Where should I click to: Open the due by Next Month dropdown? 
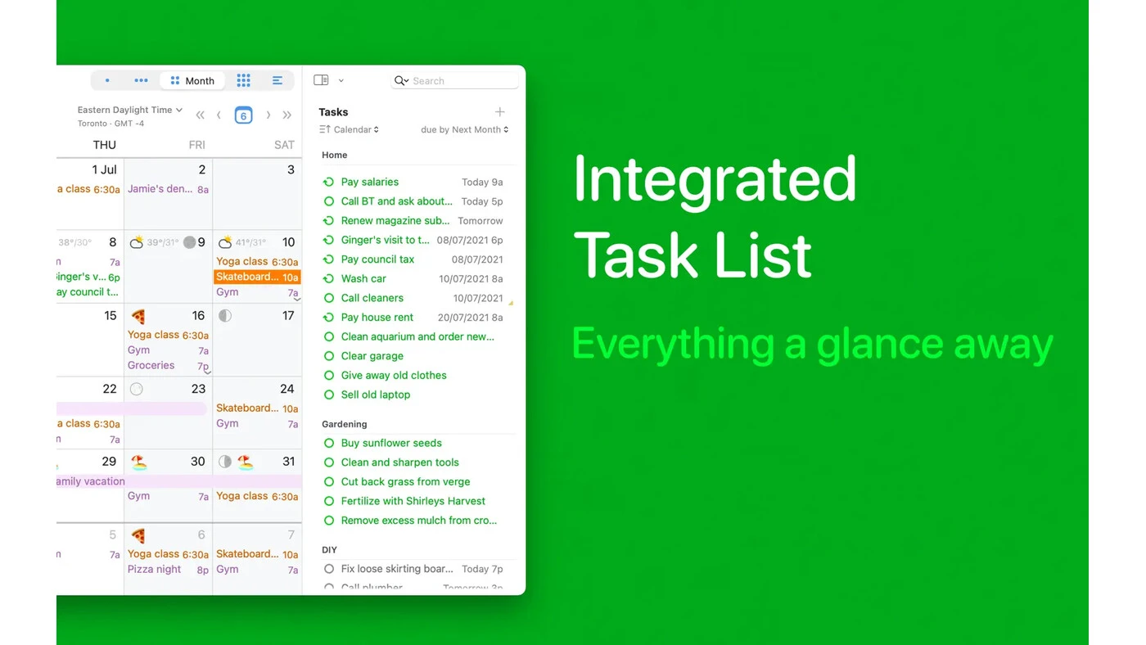click(464, 129)
